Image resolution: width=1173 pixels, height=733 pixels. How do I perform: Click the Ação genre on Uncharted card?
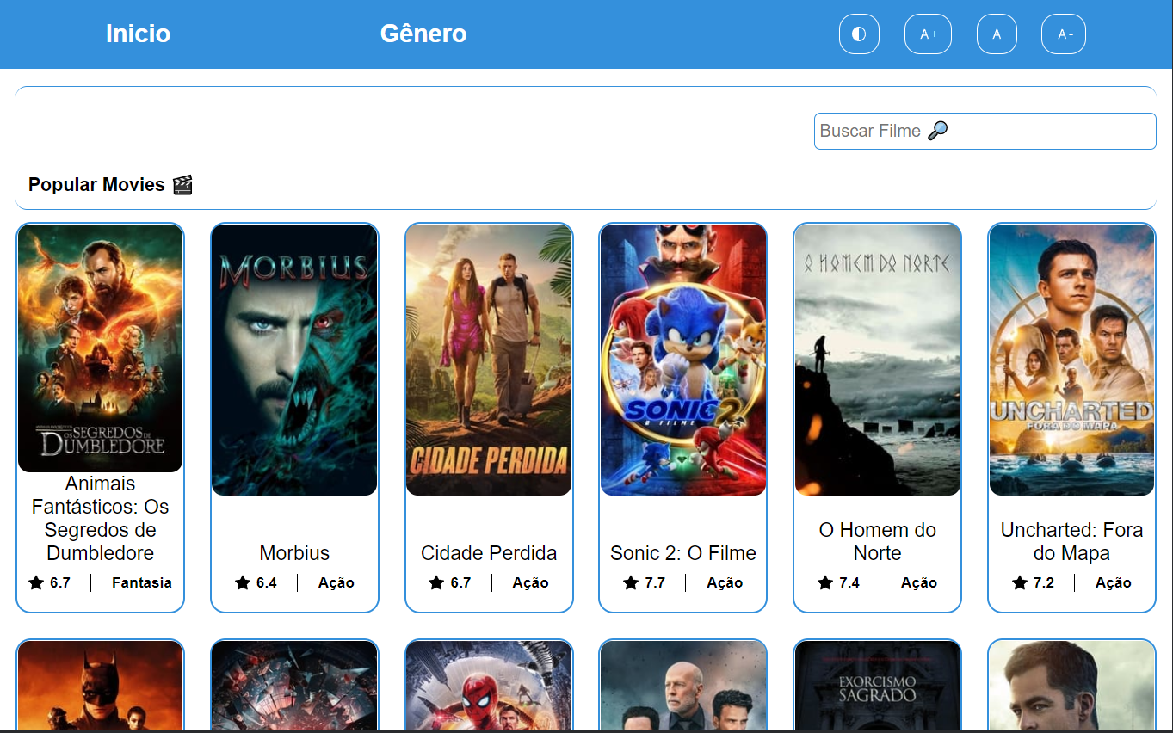1114,582
